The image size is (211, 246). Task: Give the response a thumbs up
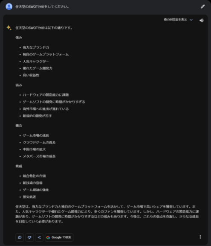[20, 237]
